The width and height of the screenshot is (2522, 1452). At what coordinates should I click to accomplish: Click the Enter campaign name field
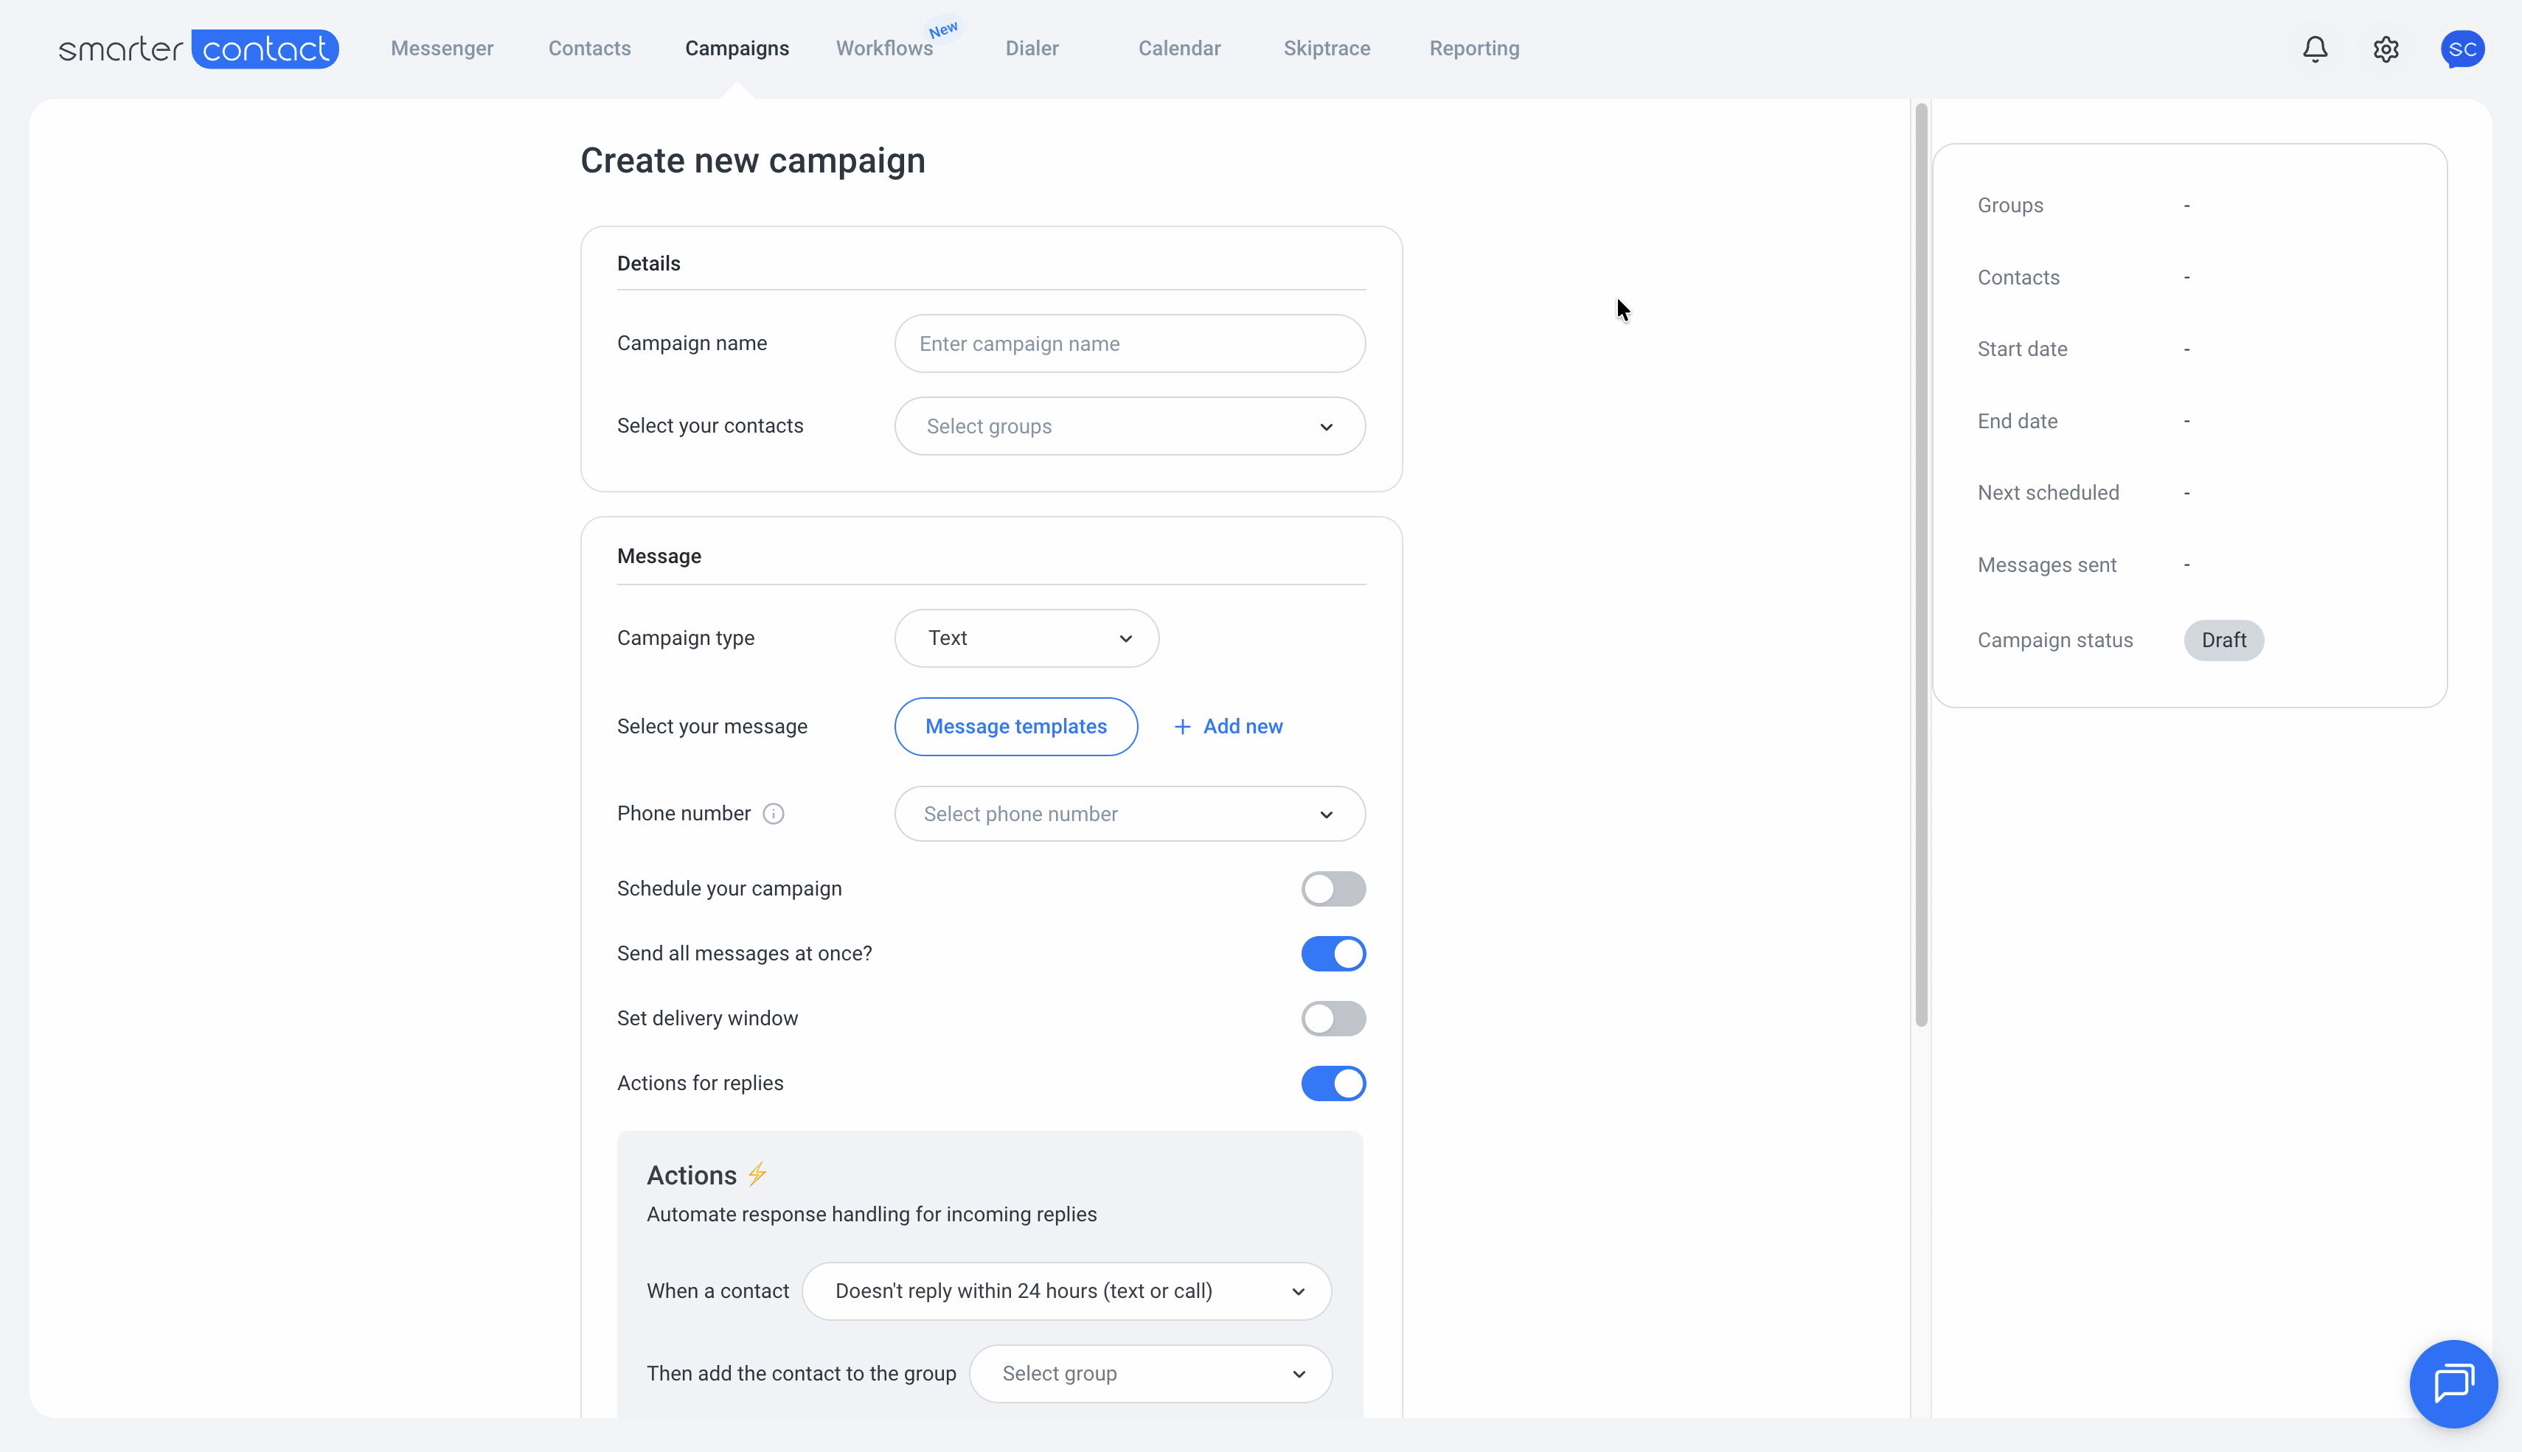point(1129,344)
